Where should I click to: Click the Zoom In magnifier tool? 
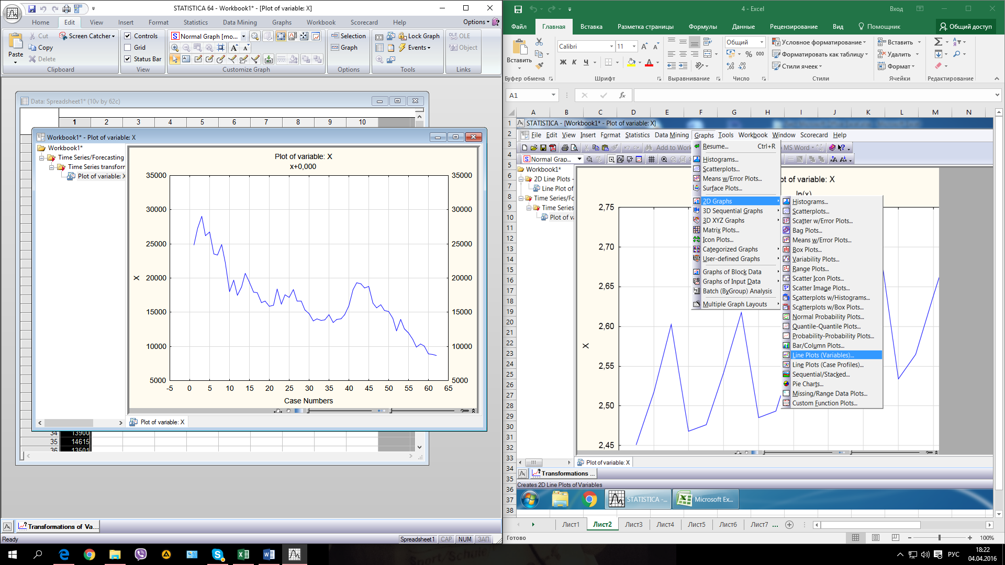pos(175,48)
